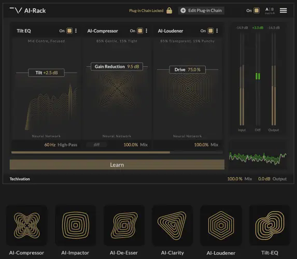The image size is (297, 259).
Task: Click the Edit Plug-in Chain button
Action: tap(201, 10)
